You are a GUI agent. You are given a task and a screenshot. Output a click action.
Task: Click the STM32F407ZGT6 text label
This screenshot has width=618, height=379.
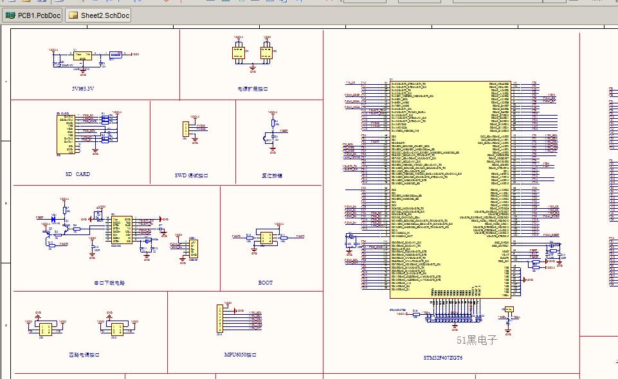(x=442, y=358)
